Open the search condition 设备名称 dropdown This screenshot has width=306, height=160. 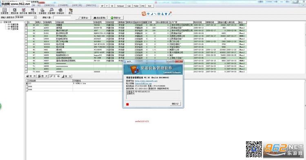(x=26, y=18)
